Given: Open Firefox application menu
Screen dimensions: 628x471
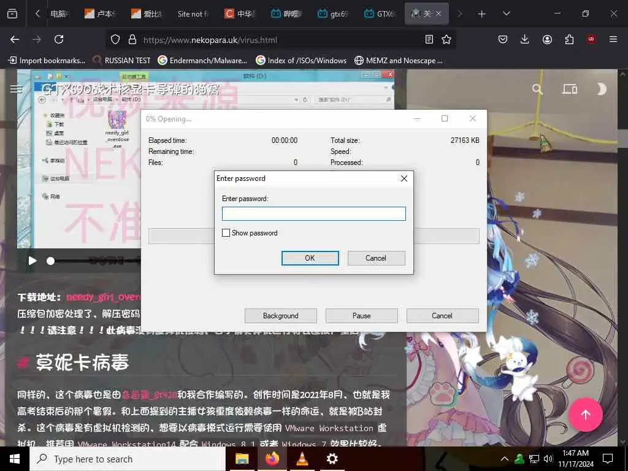Looking at the screenshot, I should [x=613, y=39].
